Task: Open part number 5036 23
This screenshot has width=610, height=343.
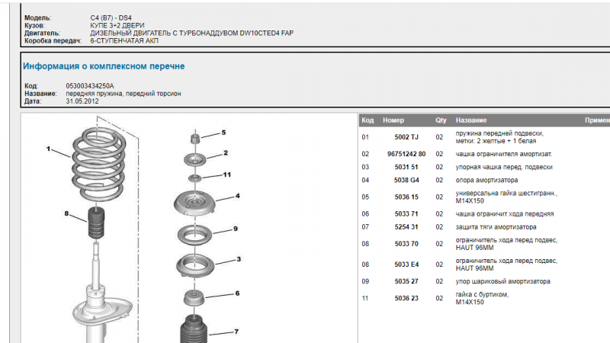Action: pos(406,298)
